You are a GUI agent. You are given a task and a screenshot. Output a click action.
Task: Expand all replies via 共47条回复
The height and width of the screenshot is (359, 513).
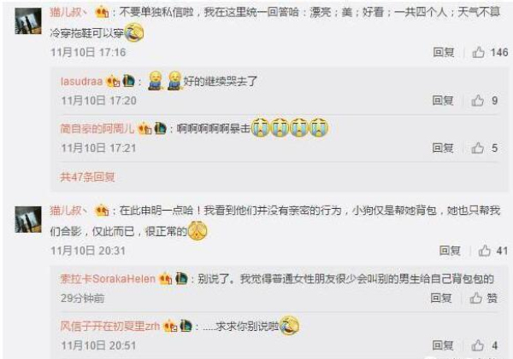click(87, 177)
